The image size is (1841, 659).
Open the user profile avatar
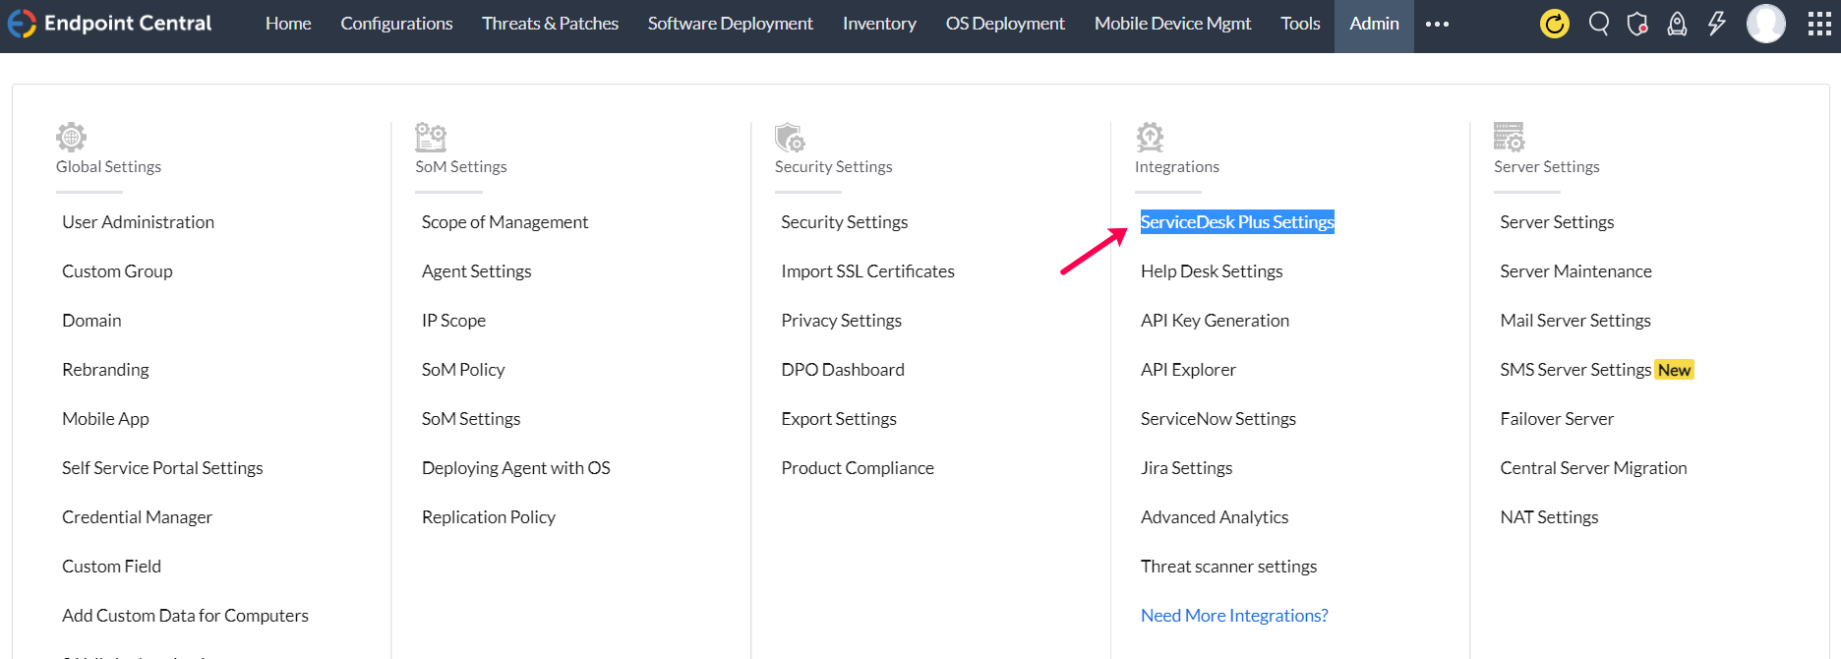coord(1765,24)
